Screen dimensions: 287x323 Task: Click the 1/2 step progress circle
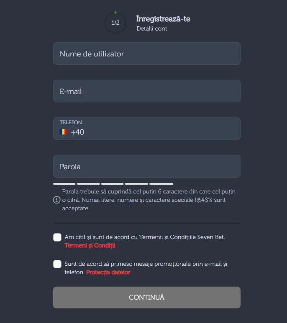pos(115,23)
